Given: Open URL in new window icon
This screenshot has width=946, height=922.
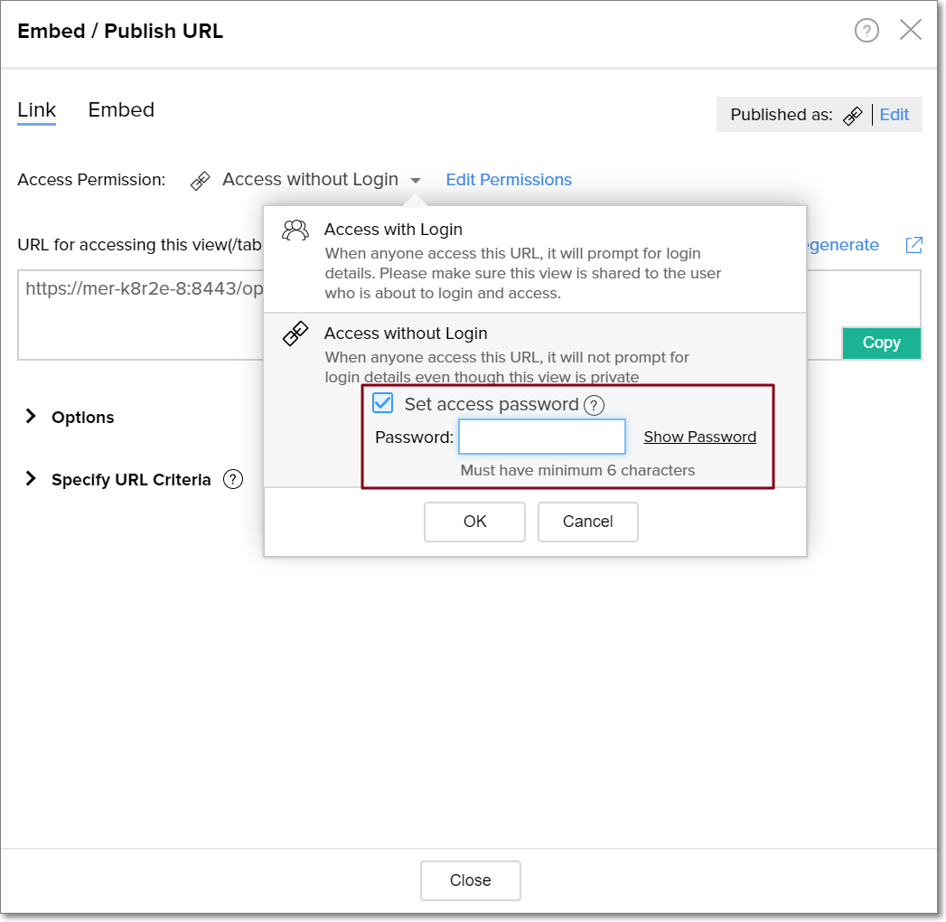Looking at the screenshot, I should point(914,245).
